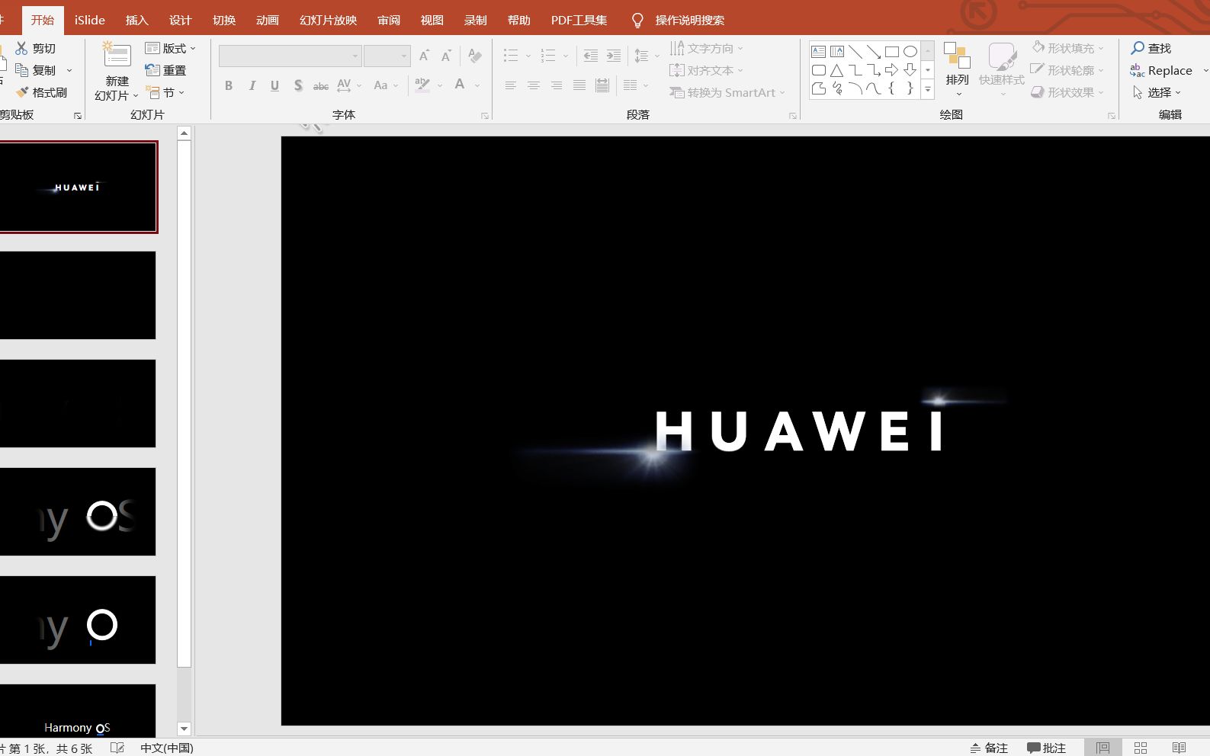Toggle Bold formatting
Screen dimensions: 1210x756
(x=229, y=85)
